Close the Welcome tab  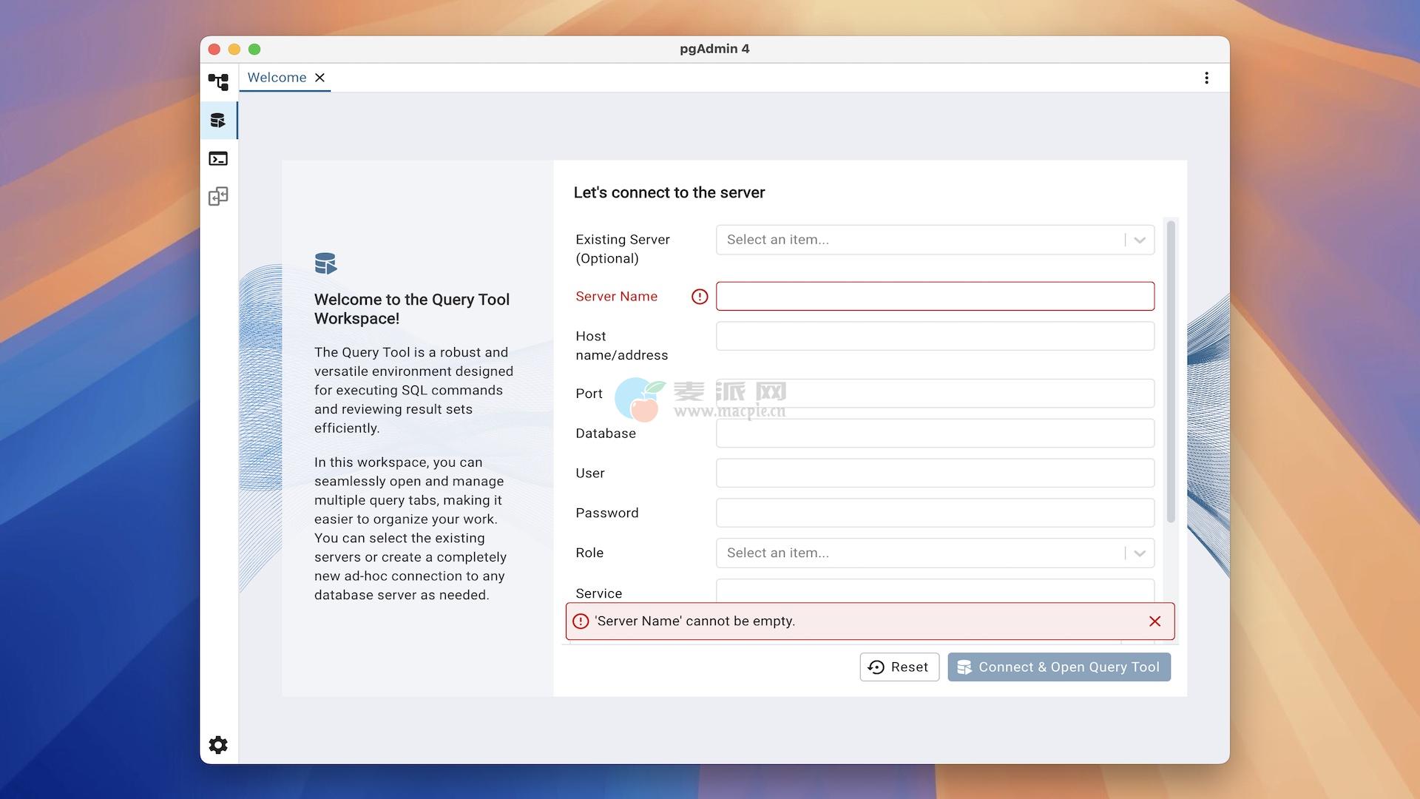pos(319,78)
